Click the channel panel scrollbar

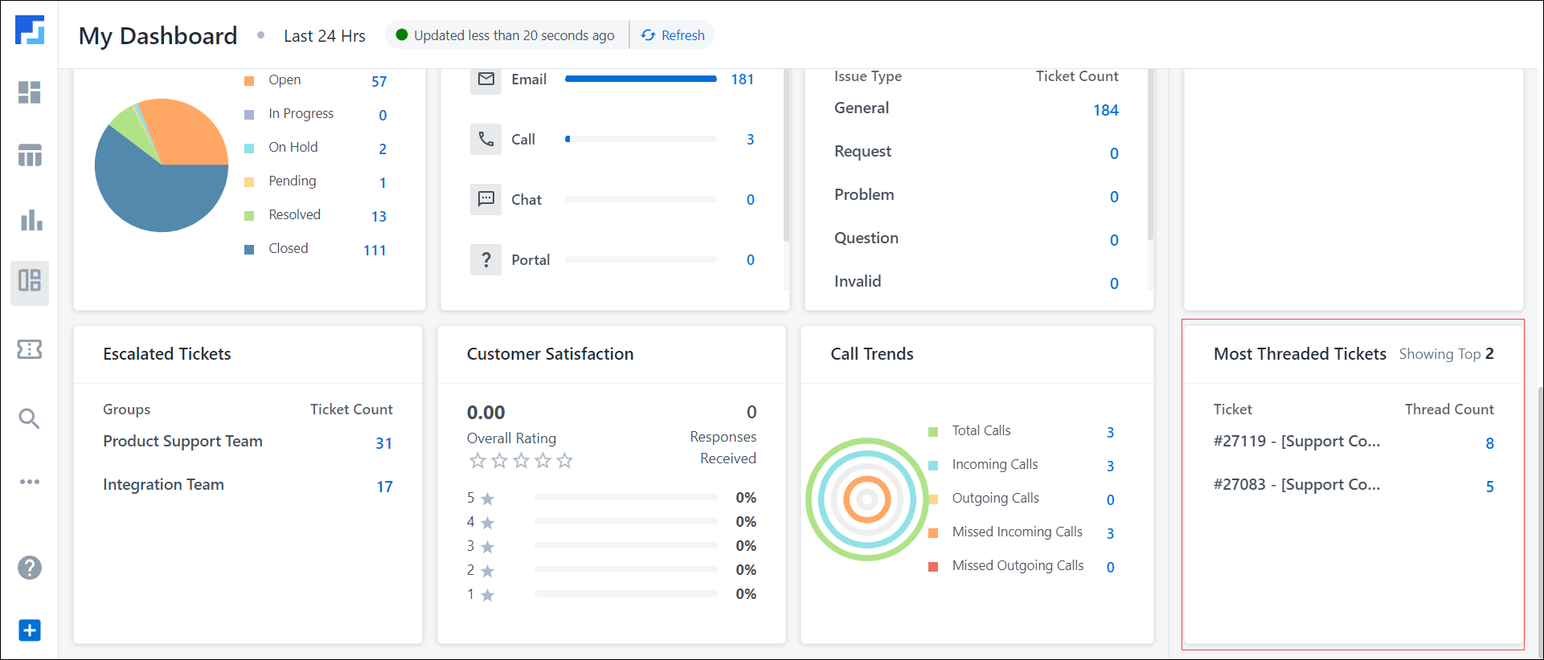pyautogui.click(x=786, y=155)
